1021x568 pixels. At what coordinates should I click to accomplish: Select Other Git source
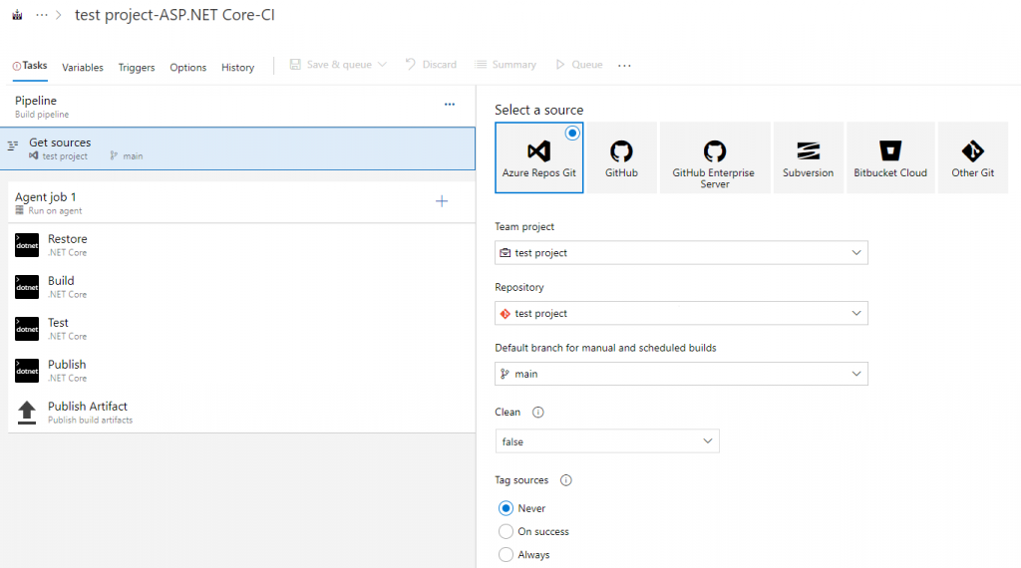coord(973,158)
